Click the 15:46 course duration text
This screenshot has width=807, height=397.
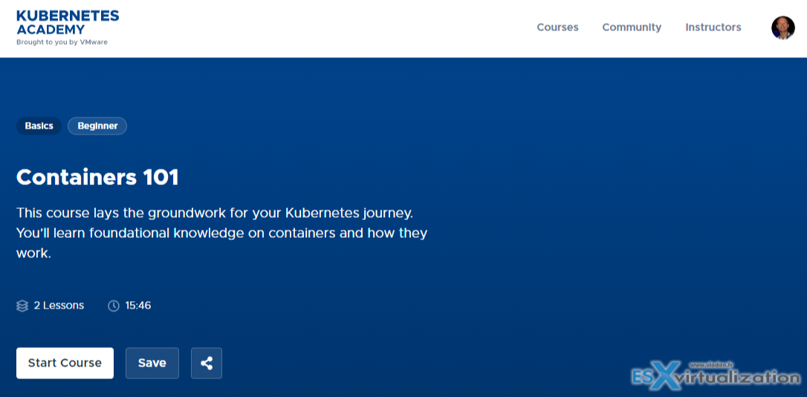click(x=138, y=306)
